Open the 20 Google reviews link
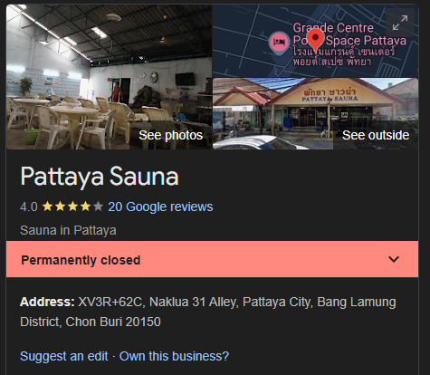Screen dimensions: 430x375 click(x=160, y=207)
